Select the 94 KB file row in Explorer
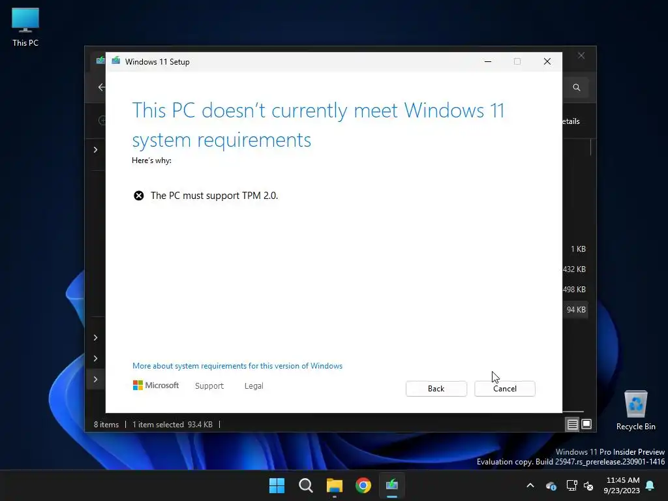 pyautogui.click(x=576, y=310)
